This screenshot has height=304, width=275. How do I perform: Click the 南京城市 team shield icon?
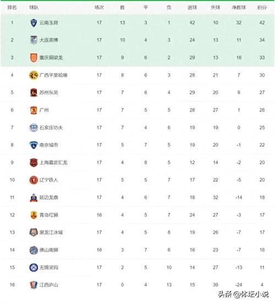[x=34, y=145]
